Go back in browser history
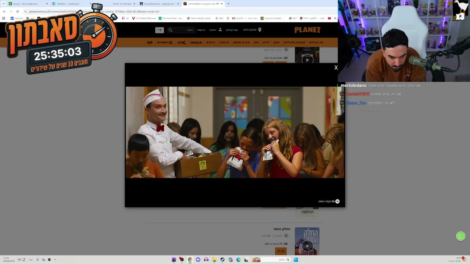Screen dimensions: 470x264 [x=4, y=11]
